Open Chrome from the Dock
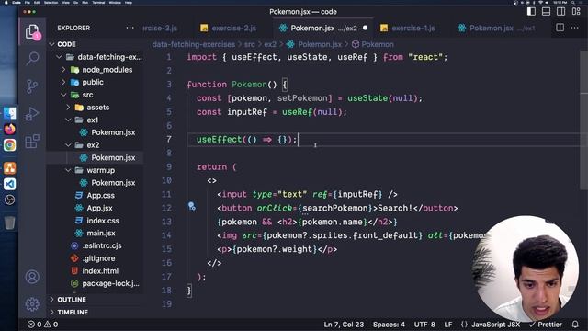This screenshot has height=331, width=588. [x=10, y=145]
